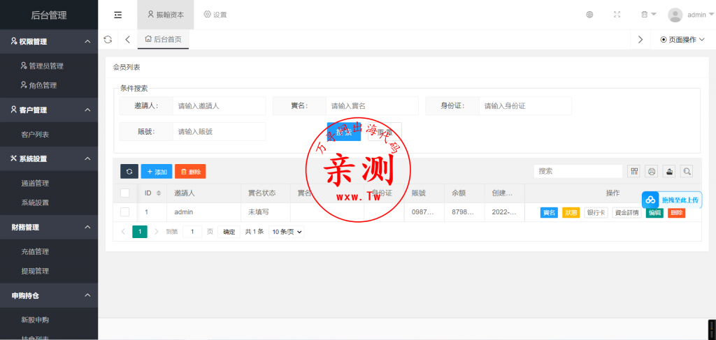Click the 賬號 search input
Image resolution: width=716 pixels, height=340 pixels.
pyautogui.click(x=219, y=132)
